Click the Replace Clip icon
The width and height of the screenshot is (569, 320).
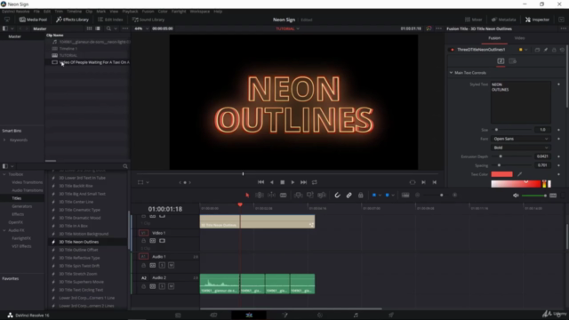click(322, 196)
